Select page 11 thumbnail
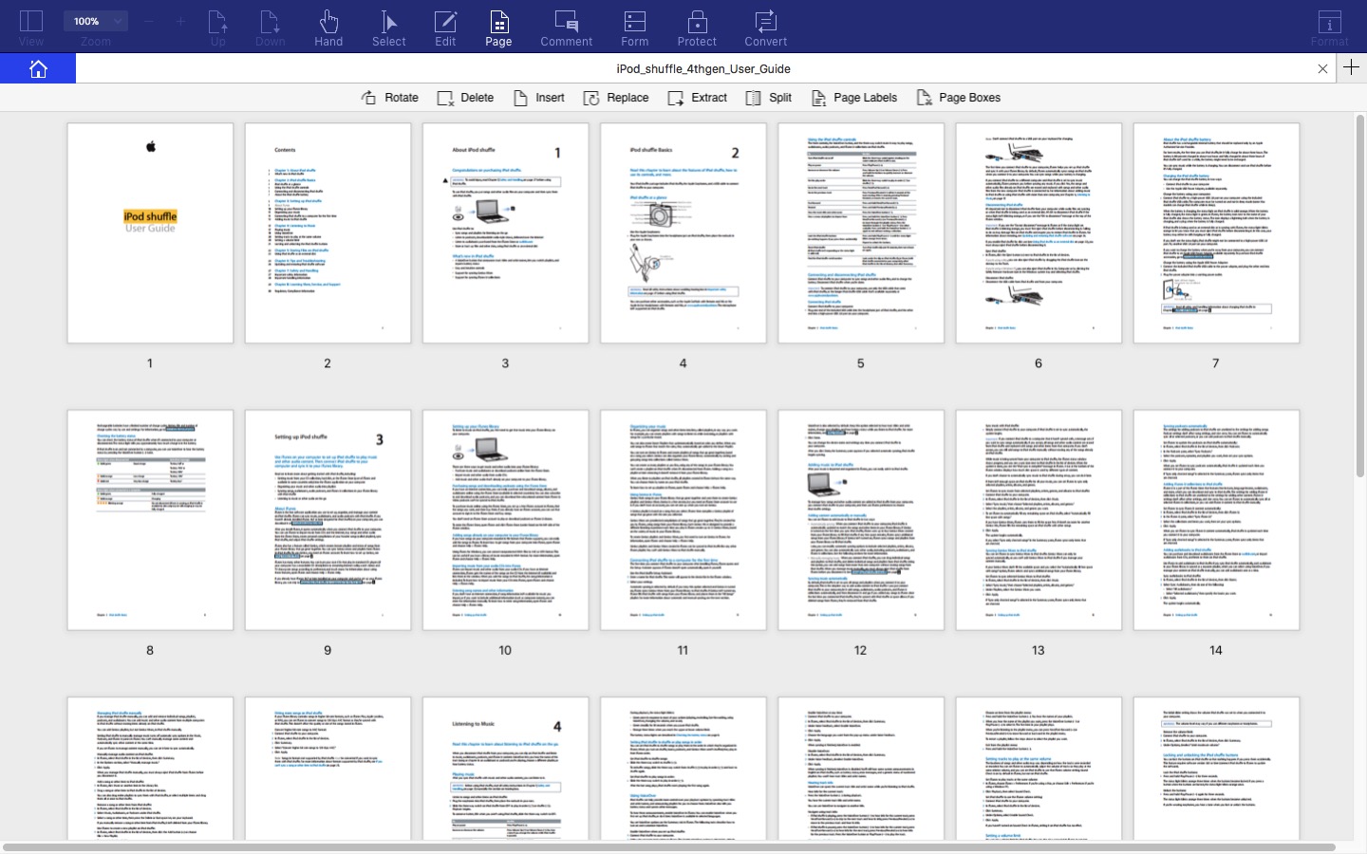This screenshot has width=1367, height=854. click(x=683, y=520)
